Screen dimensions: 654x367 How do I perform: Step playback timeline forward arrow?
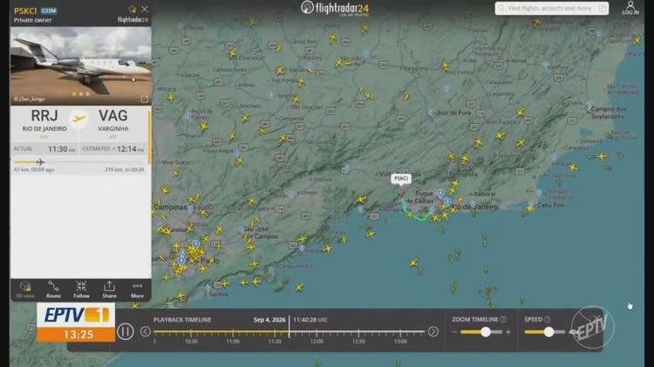433,331
